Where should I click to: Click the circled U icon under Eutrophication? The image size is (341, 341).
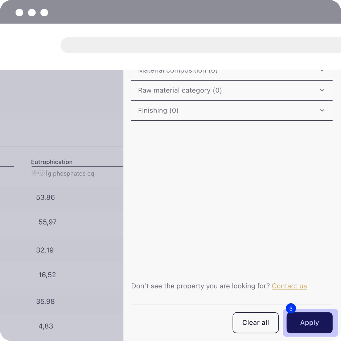coord(41,173)
